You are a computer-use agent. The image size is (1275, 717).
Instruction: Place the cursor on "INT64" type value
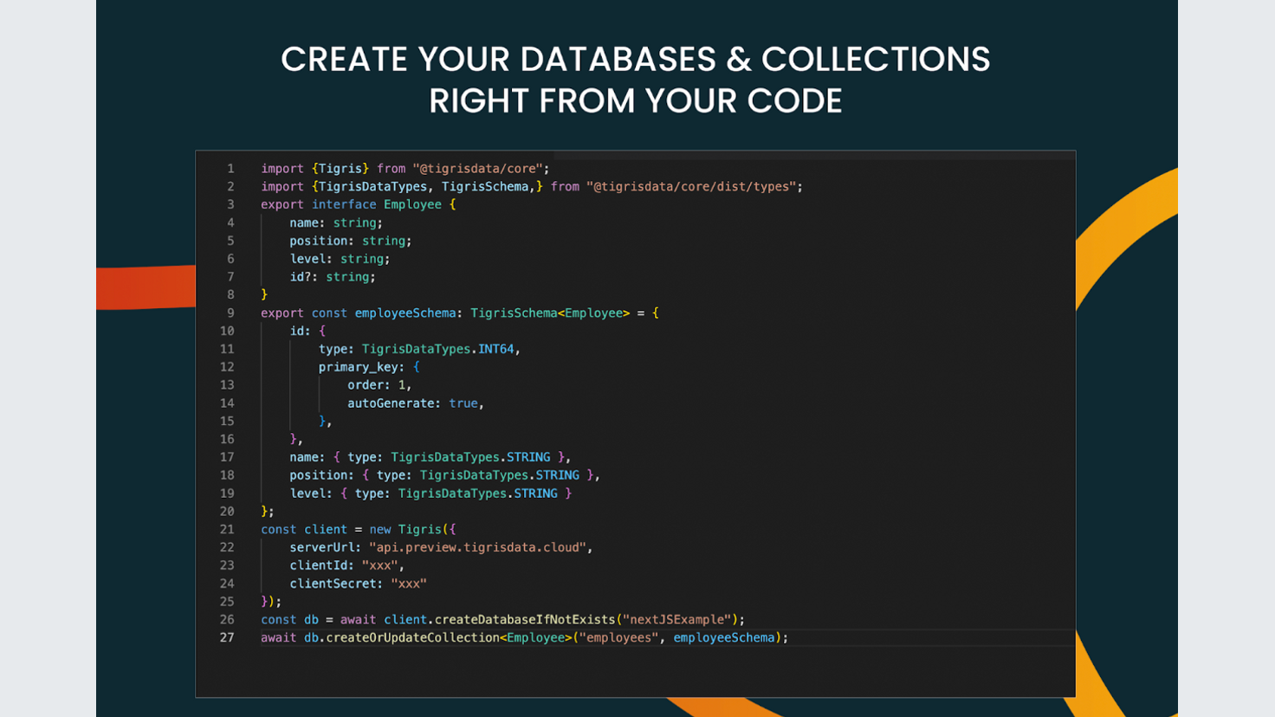pyautogui.click(x=496, y=349)
